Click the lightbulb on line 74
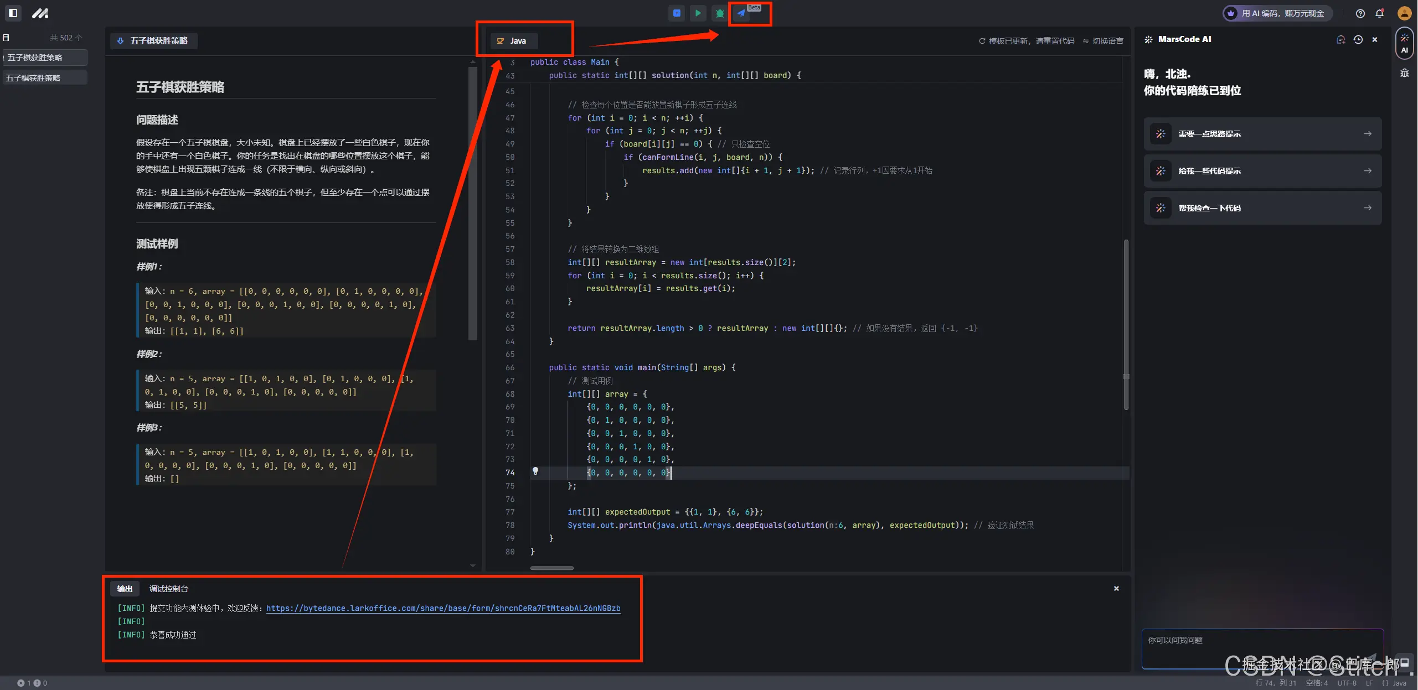This screenshot has width=1418, height=690. [535, 471]
